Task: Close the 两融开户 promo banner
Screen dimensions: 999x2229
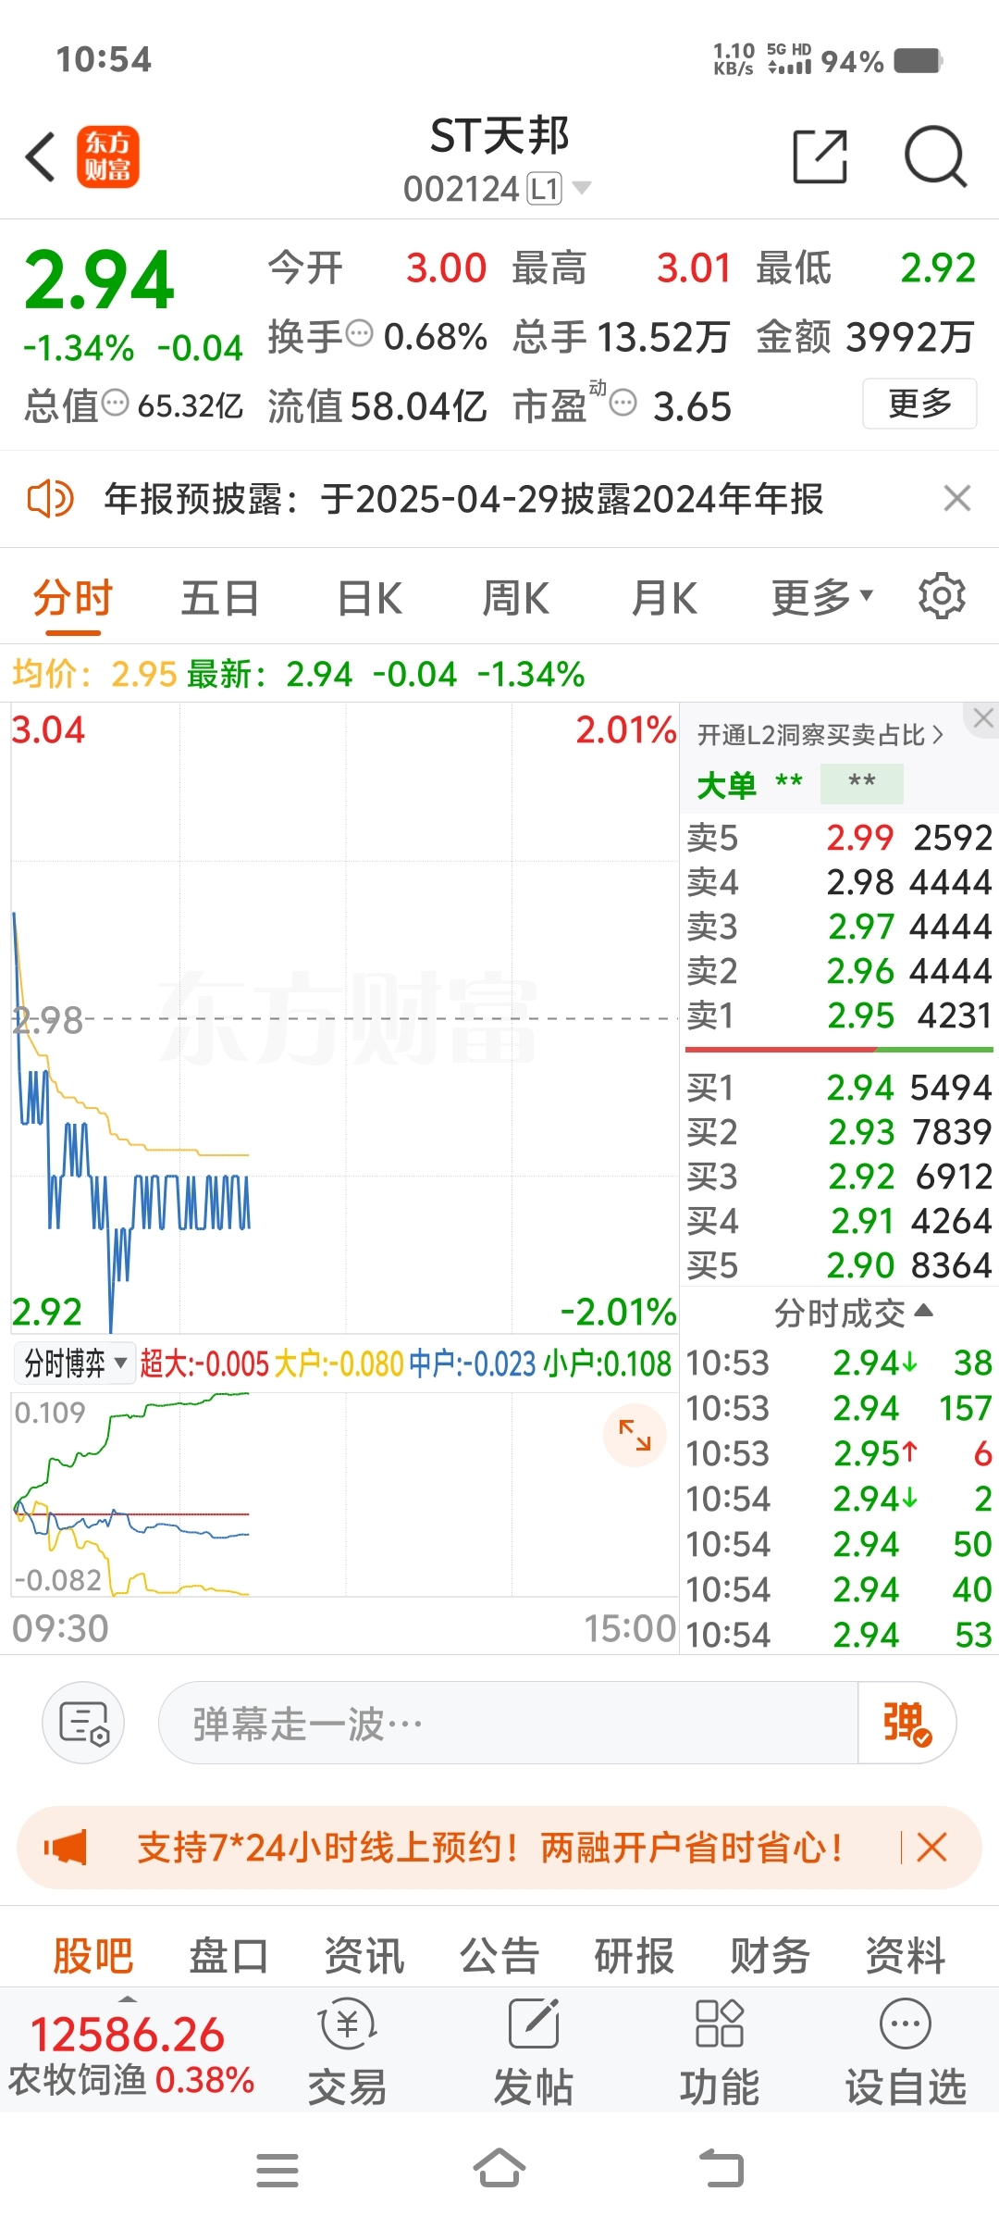Action: tap(931, 1849)
